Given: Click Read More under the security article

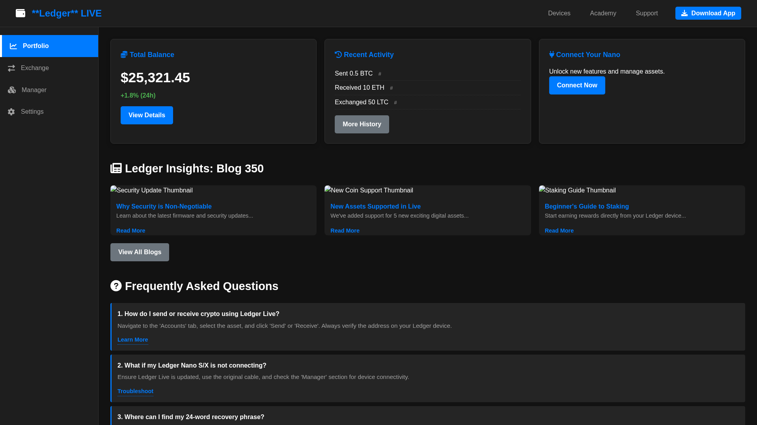Looking at the screenshot, I should coord(131,231).
